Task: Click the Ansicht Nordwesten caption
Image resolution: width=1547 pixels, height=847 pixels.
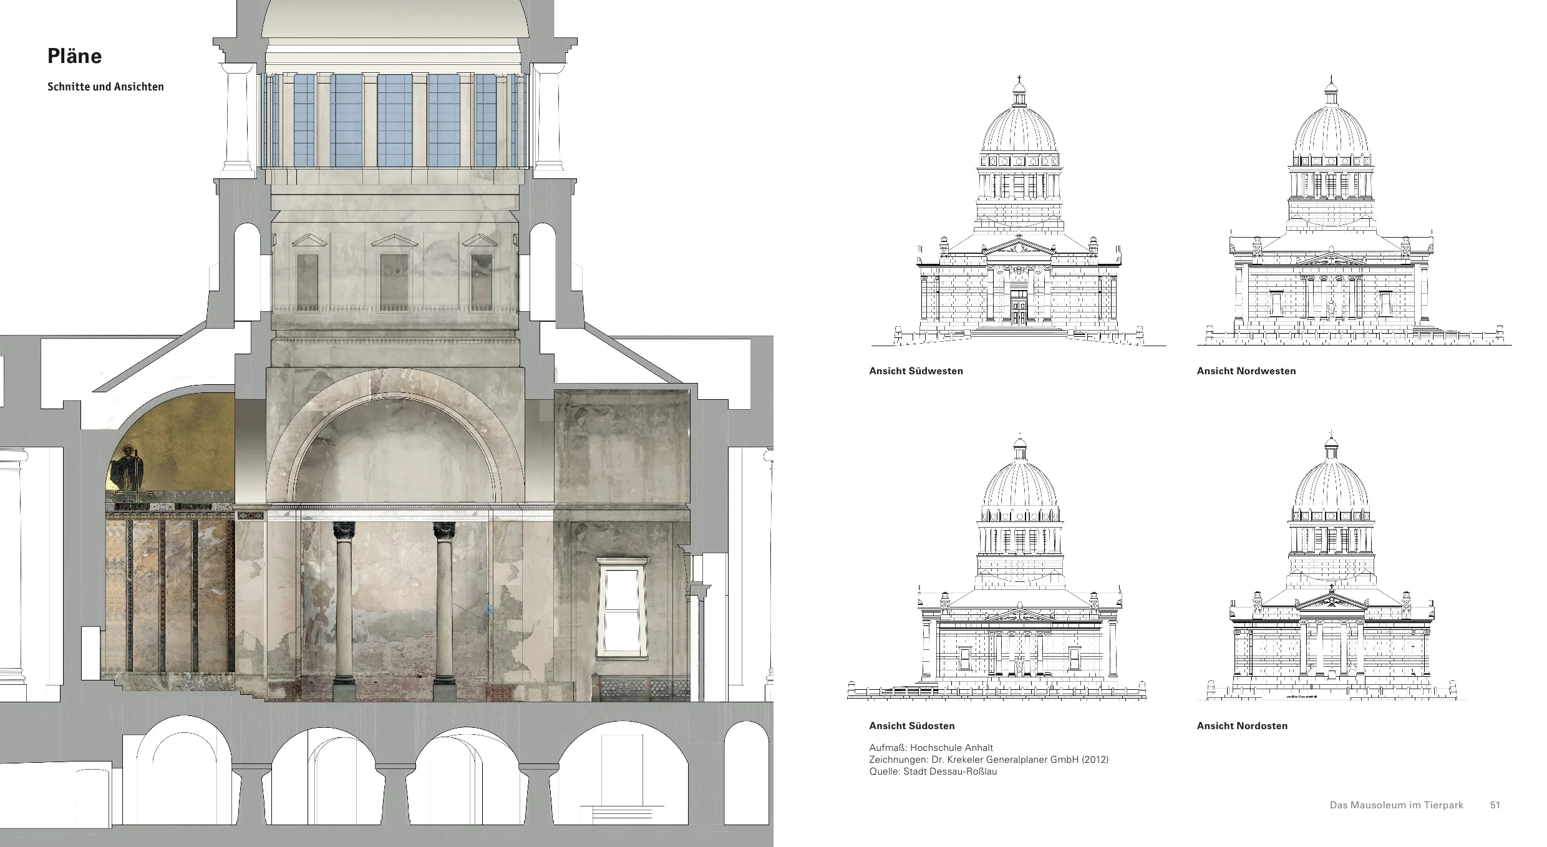Action: pos(1246,371)
